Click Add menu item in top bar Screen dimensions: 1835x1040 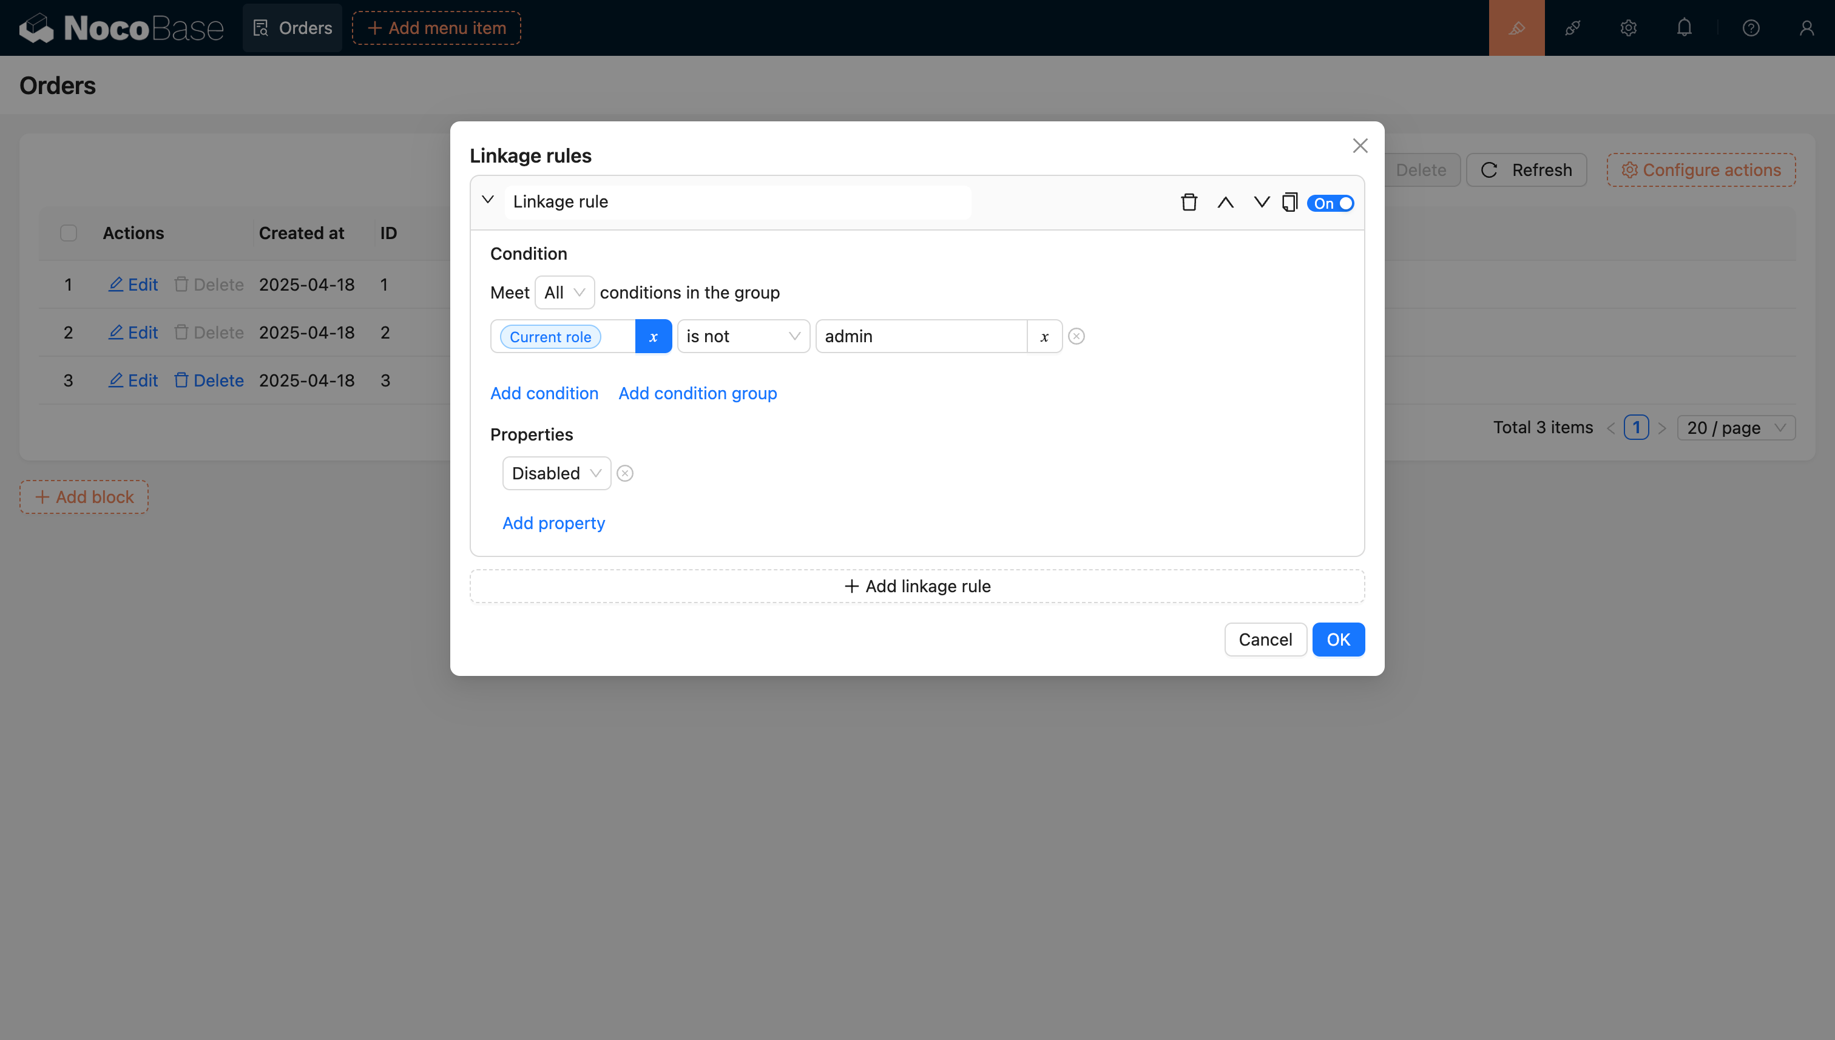coord(436,28)
